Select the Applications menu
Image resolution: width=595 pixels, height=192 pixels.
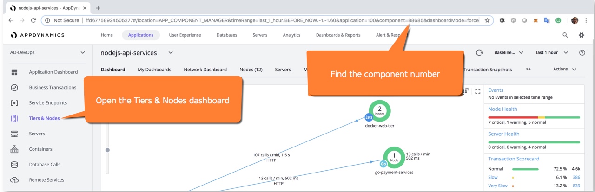click(x=141, y=35)
